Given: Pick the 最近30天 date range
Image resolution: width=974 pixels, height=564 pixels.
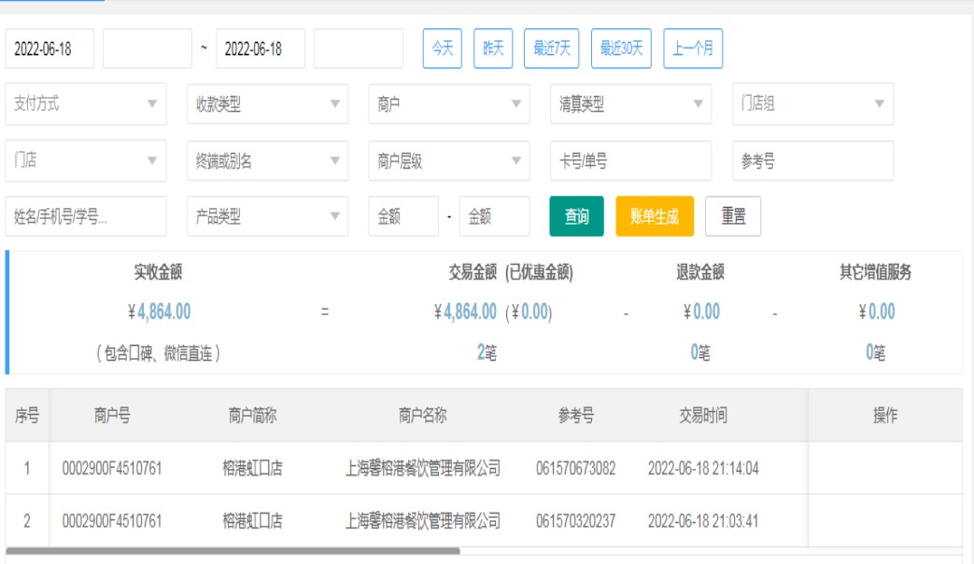Looking at the screenshot, I should [621, 48].
